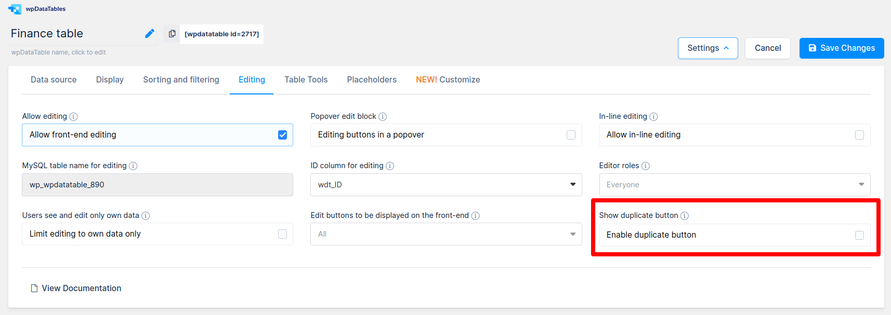
Task: Open the ID column wdt_ID dropdown
Action: 446,185
